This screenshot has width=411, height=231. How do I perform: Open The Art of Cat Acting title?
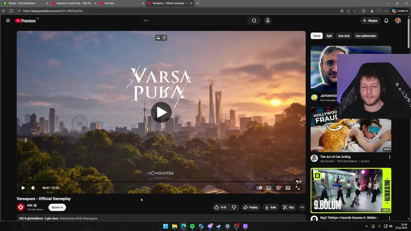(x=335, y=157)
